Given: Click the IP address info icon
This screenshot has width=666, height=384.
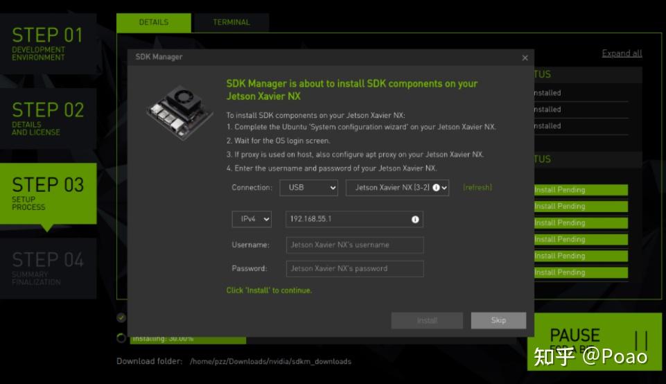Looking at the screenshot, I should 415,219.
